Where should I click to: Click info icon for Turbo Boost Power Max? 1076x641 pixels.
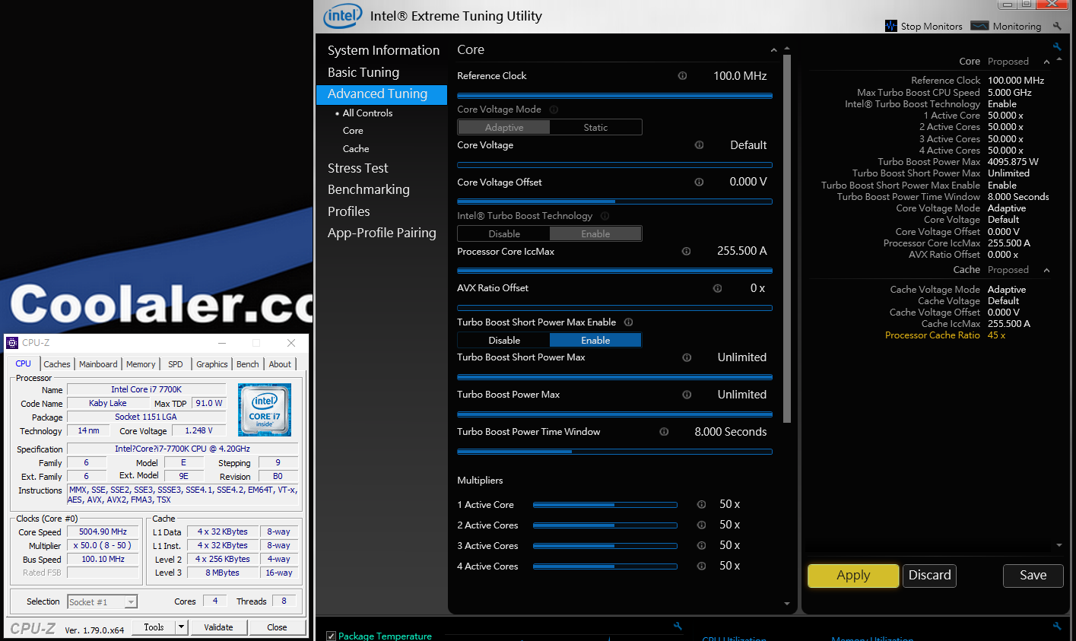tap(687, 395)
